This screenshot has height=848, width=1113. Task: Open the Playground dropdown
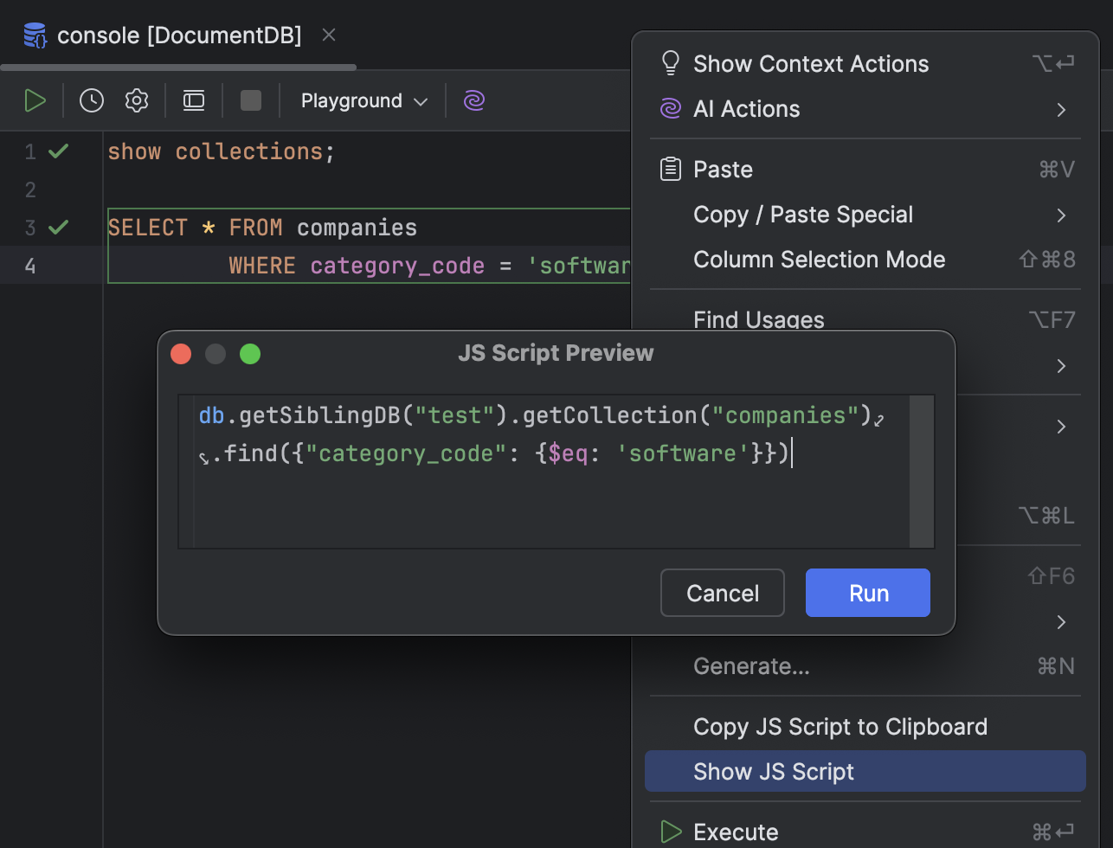point(362,100)
